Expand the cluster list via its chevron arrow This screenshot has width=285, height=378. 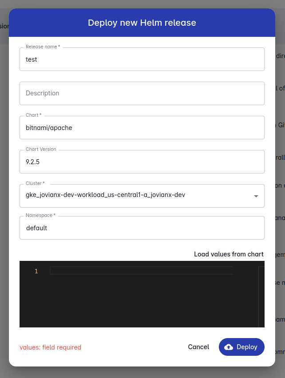256,196
